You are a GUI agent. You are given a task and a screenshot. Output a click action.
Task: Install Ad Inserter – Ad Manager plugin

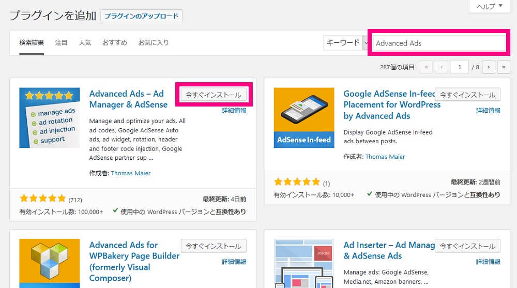467,246
